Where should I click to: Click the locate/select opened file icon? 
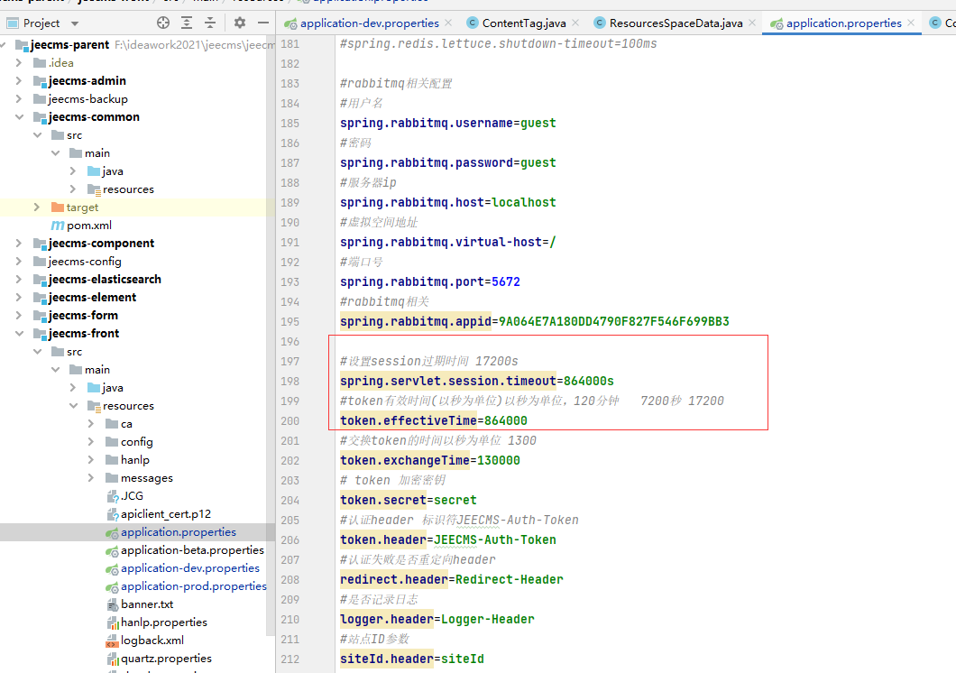pyautogui.click(x=163, y=23)
